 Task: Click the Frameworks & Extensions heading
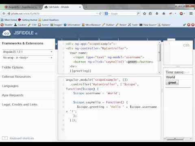[23, 43]
